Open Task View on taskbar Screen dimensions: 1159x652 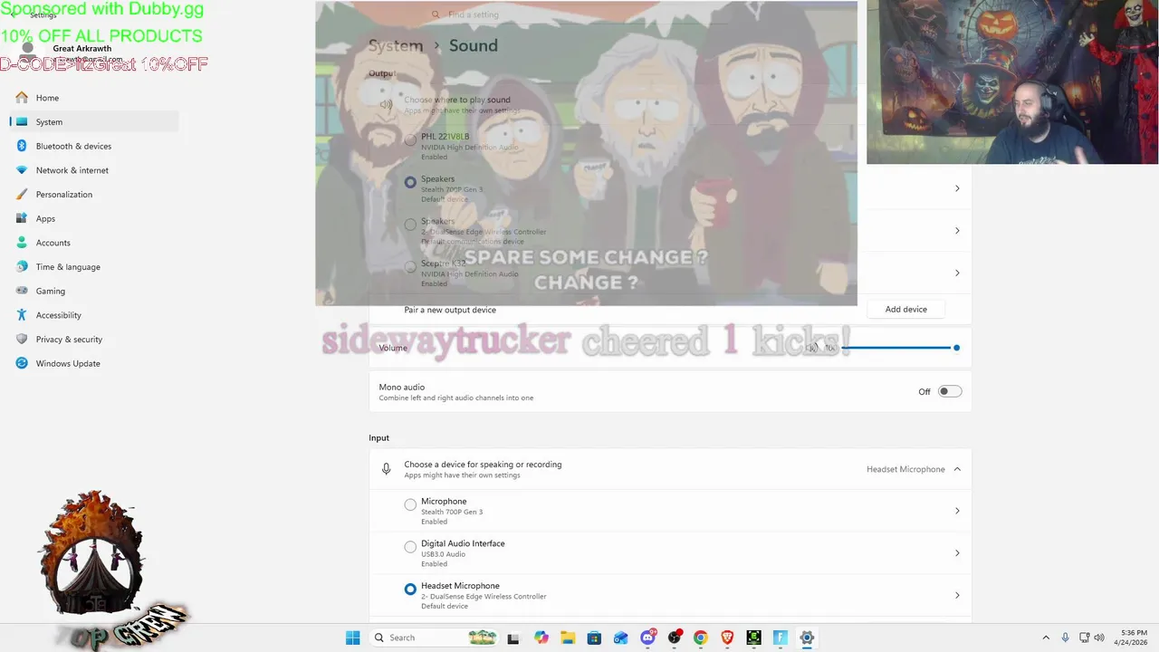tap(513, 638)
